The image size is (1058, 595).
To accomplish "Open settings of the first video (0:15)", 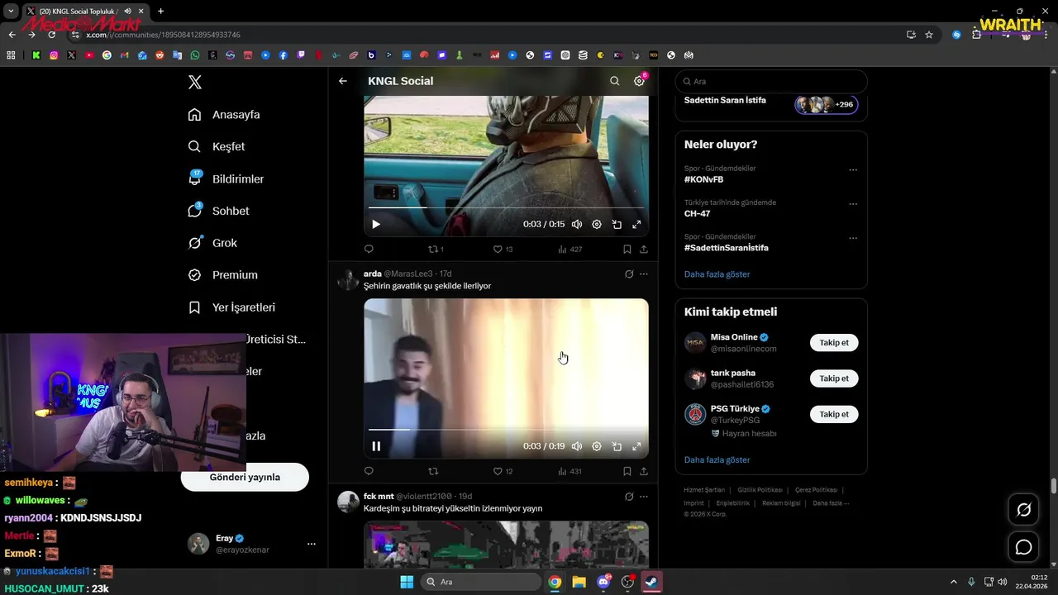I will coord(597,224).
